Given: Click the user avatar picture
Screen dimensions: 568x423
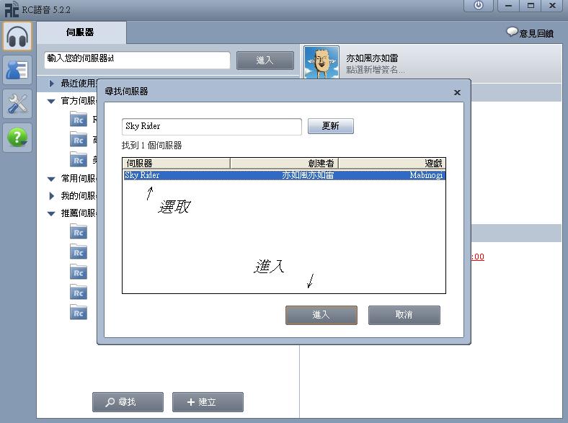Looking at the screenshot, I should click(x=321, y=62).
